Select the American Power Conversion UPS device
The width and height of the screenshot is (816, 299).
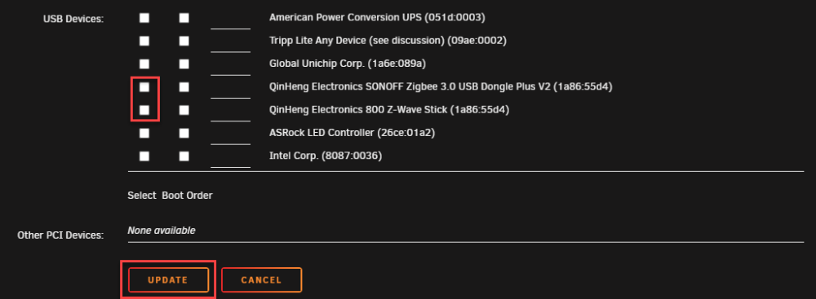(x=144, y=18)
